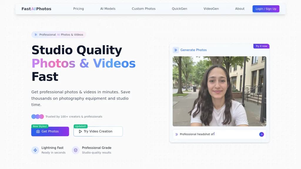Click the Studio-quality results text
Screen dimensions: 301x169
[x=96, y=153]
